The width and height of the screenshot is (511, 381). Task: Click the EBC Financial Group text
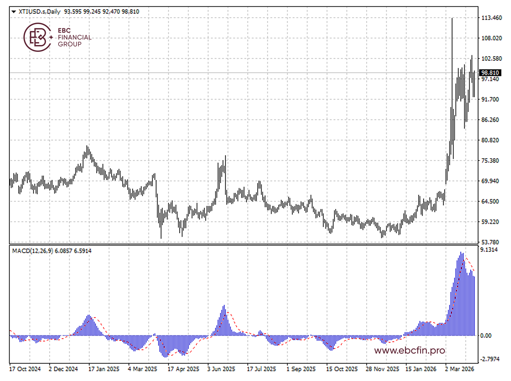tap(74, 37)
